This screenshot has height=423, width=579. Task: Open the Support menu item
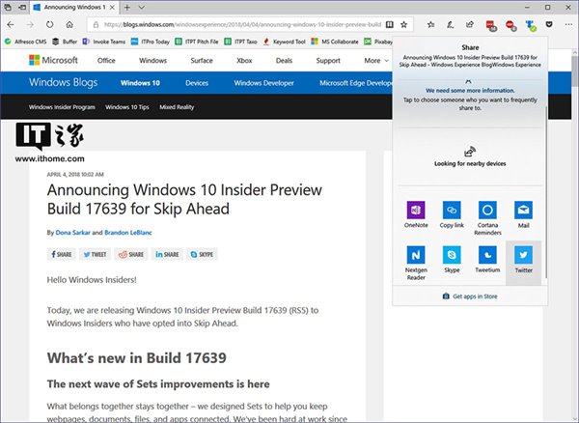(x=328, y=61)
